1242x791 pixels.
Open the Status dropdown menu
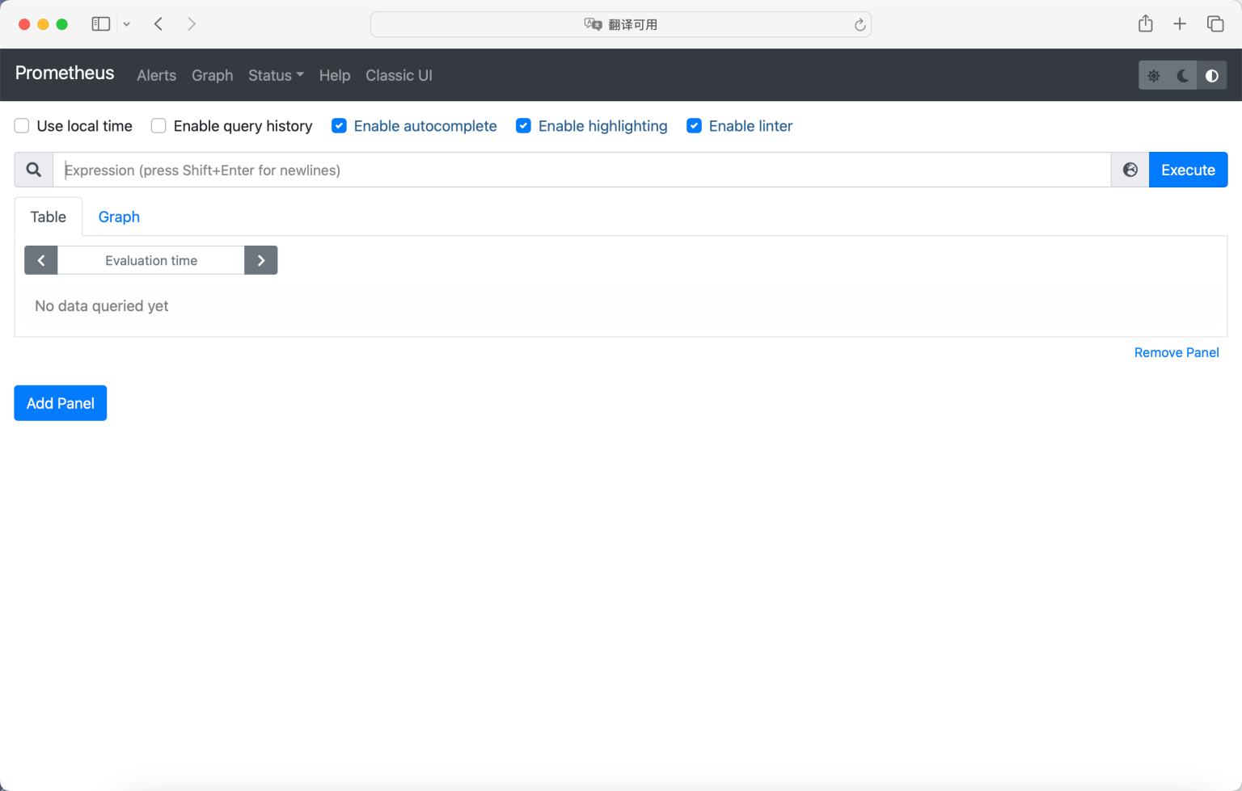pyautogui.click(x=275, y=75)
